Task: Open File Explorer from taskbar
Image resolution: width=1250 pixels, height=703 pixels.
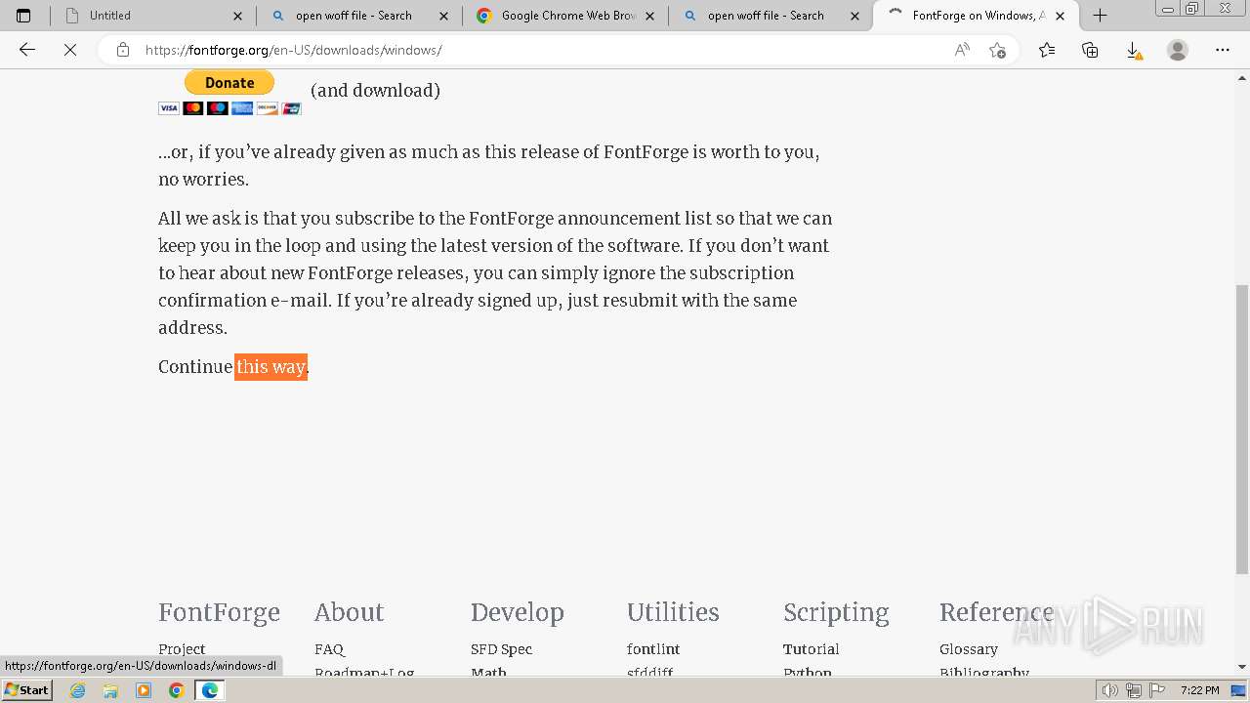Action: 110,690
